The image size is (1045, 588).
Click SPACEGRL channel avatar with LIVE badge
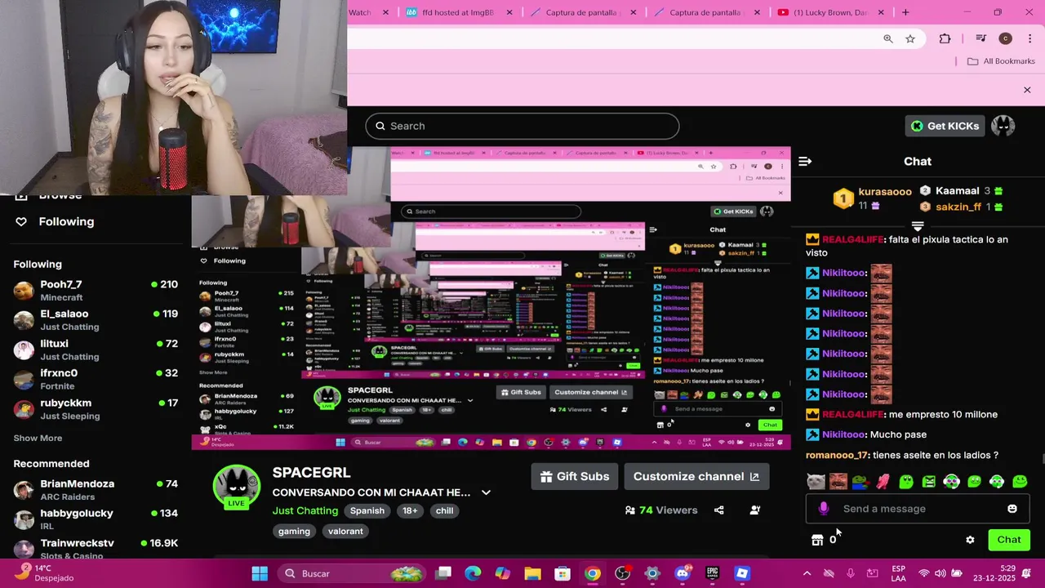coord(236,487)
